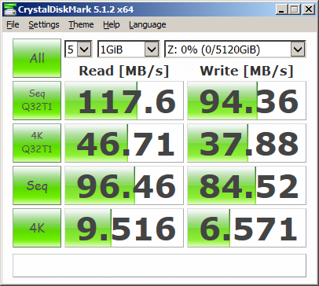Viewport: 319px width, 286px height.
Task: Click the CrystalDiskMark title bar app icon
Action: coord(9,9)
